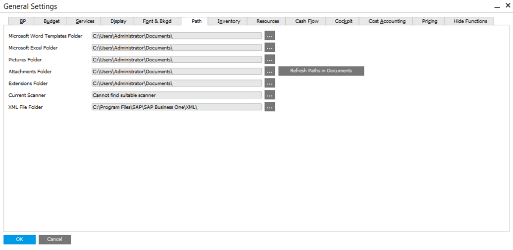This screenshot has height=250, width=513.
Task: Select the Hide Functions tab
Action: tap(470, 21)
